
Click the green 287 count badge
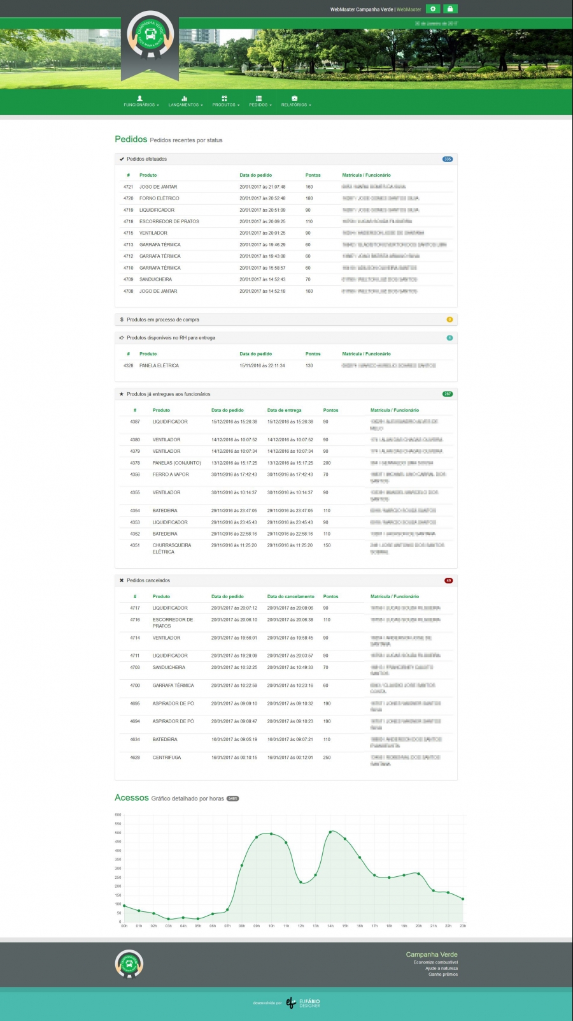coord(448,394)
